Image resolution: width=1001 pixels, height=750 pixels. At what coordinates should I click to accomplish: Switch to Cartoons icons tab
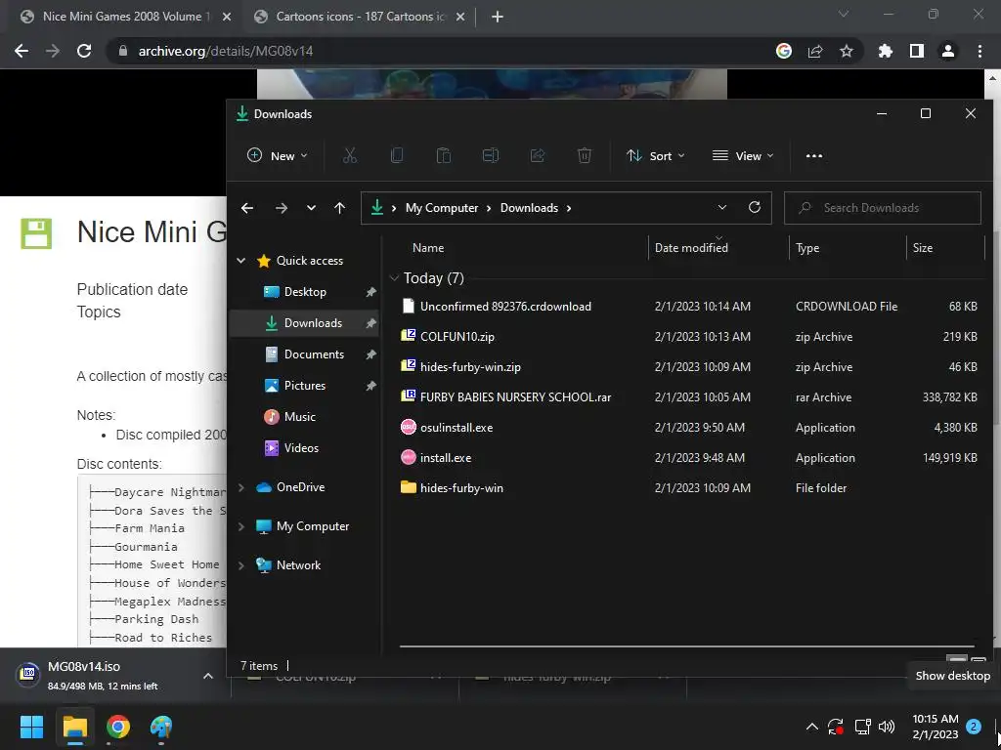coord(361,17)
